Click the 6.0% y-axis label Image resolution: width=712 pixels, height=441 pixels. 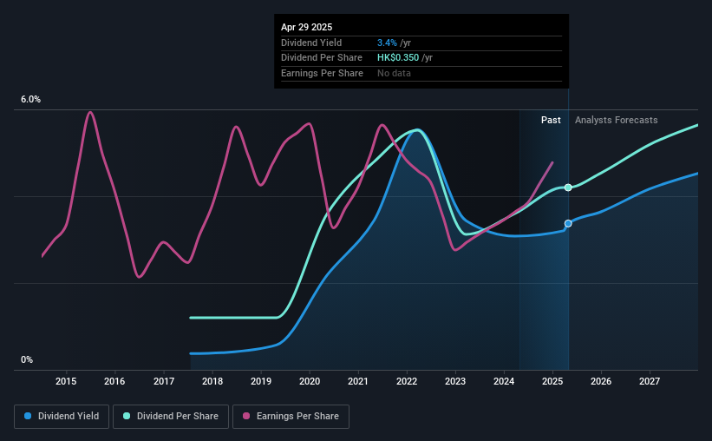coord(30,99)
